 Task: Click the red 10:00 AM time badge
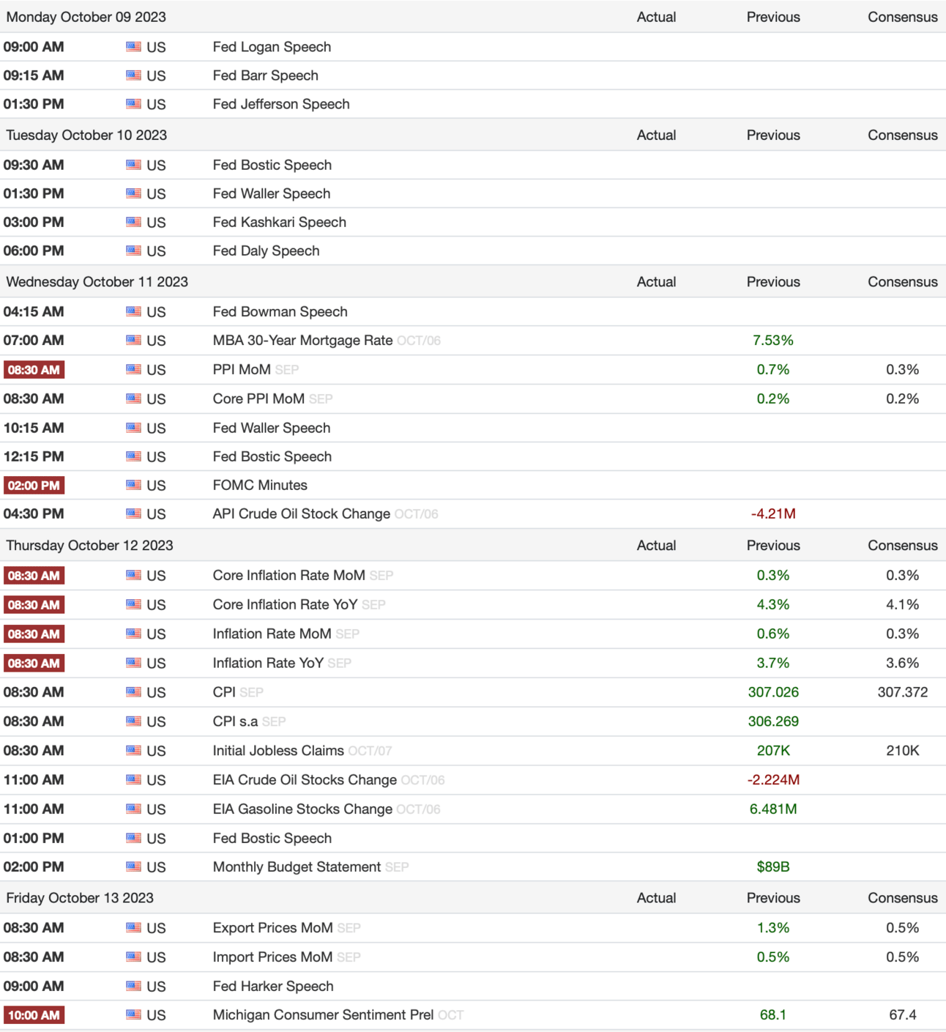[x=34, y=1015]
